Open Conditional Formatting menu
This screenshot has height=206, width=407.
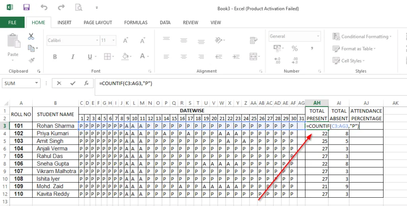362,36
